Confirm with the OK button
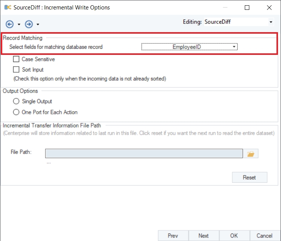The image size is (281, 241). (234, 235)
